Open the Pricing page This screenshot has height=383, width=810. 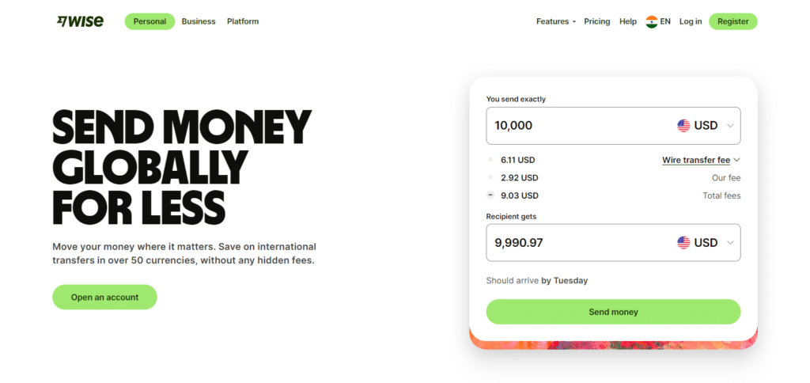[597, 21]
